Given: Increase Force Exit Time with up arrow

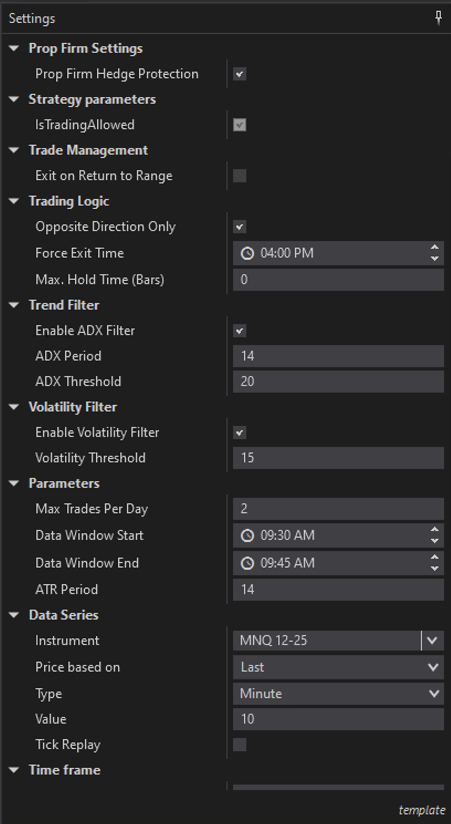Looking at the screenshot, I should pyautogui.click(x=434, y=248).
